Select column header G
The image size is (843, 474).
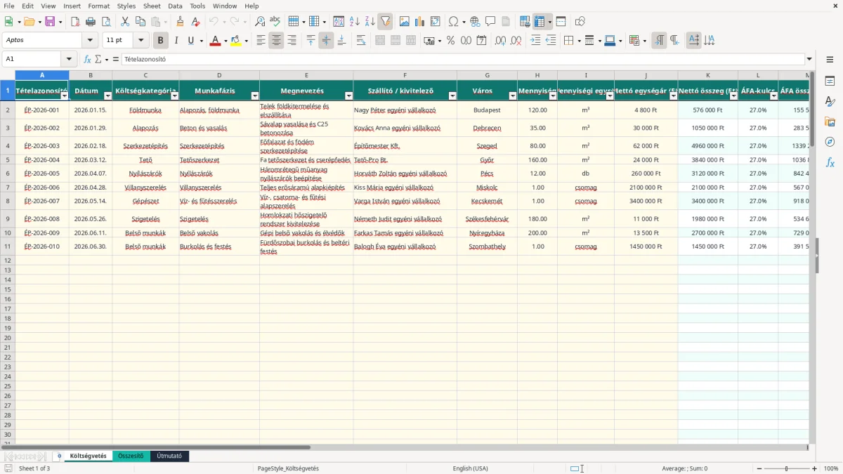click(487, 75)
